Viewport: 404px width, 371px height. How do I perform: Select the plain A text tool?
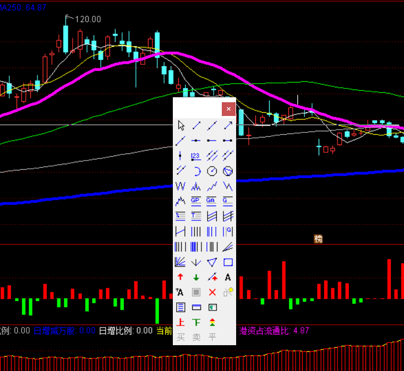228,278
